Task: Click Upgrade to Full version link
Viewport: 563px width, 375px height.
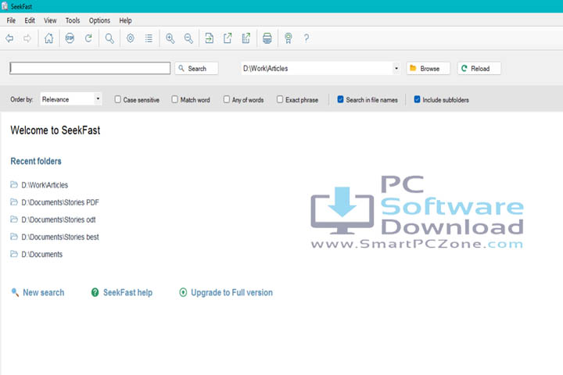Action: point(231,292)
